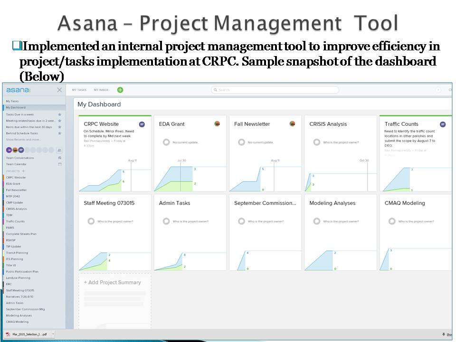Image resolution: width=456 pixels, height=342 pixels.
Task: Open ITS Planning project in sidebar
Action: tap(14, 259)
